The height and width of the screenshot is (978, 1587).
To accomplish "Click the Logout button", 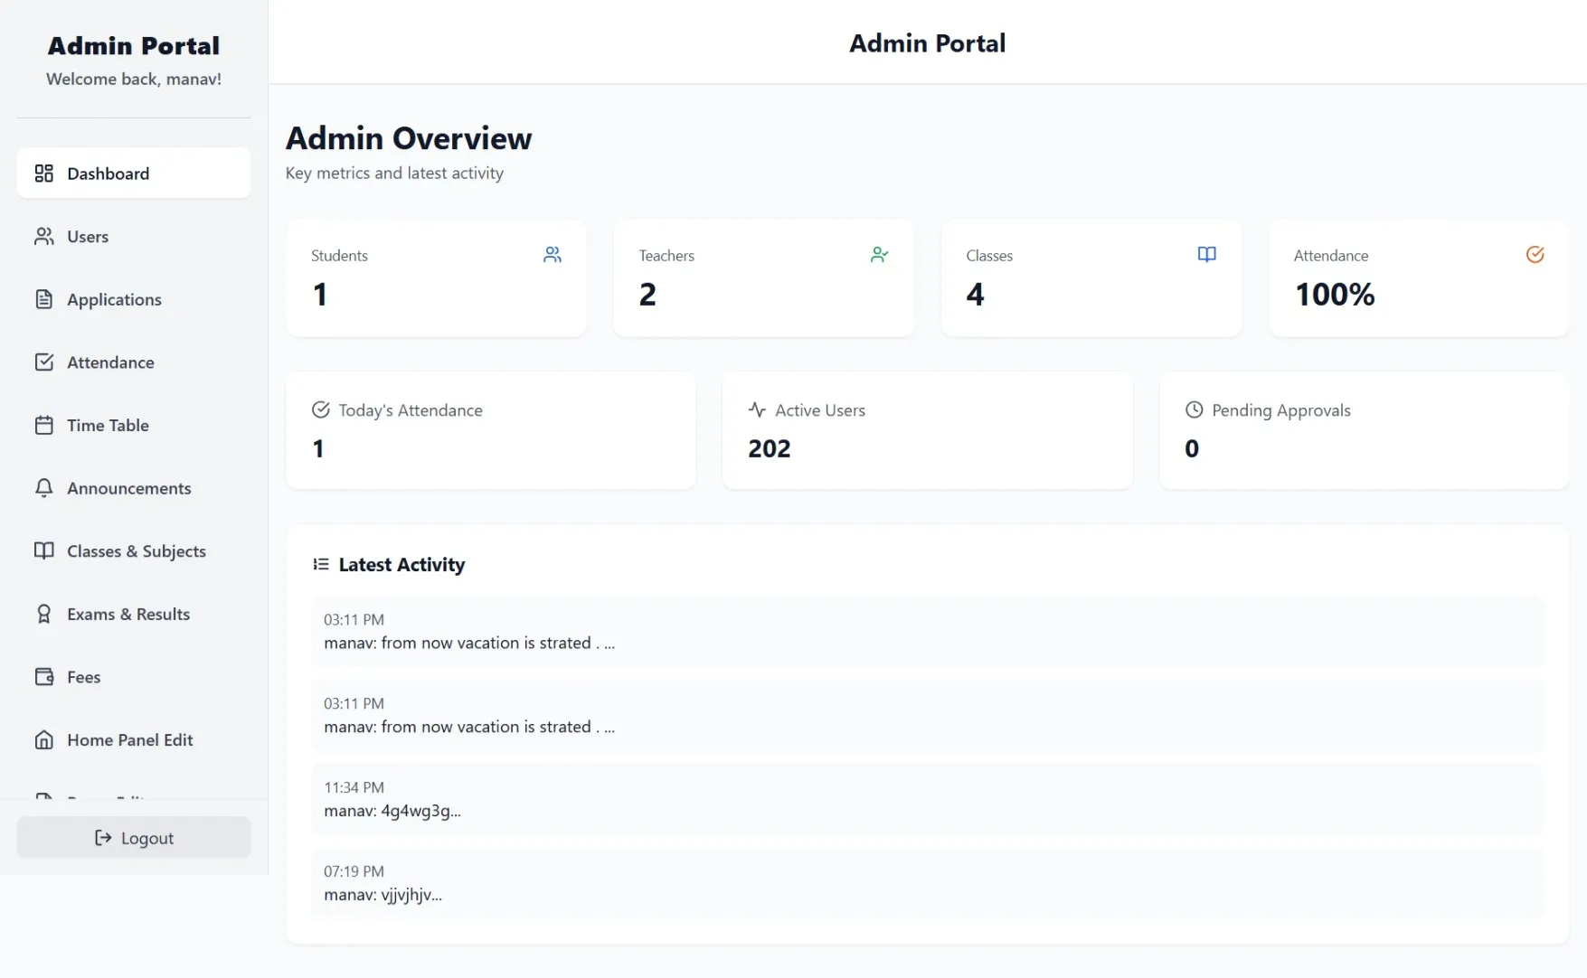I will (x=133, y=837).
